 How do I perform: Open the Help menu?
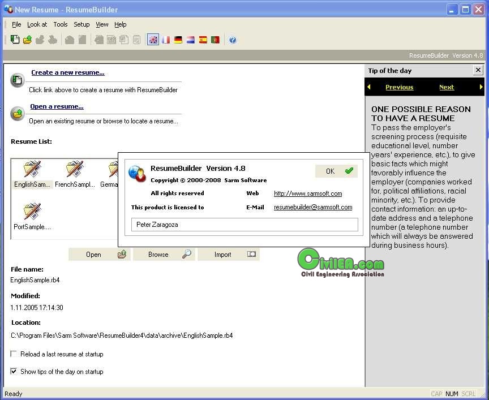click(120, 24)
